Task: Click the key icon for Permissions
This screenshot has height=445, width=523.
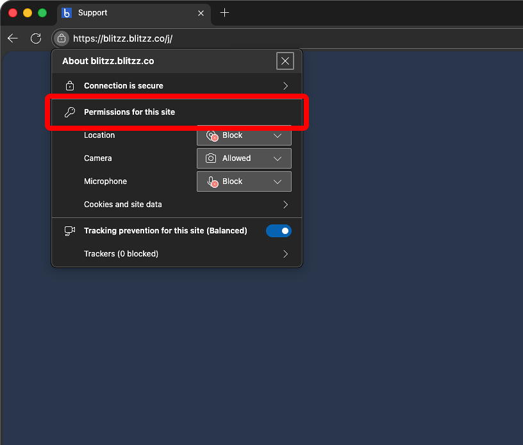Action: (70, 112)
